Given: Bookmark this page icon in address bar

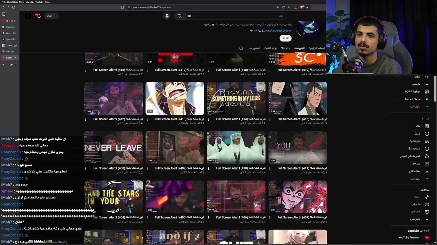Looking at the screenshot, I should click(x=122, y=7).
